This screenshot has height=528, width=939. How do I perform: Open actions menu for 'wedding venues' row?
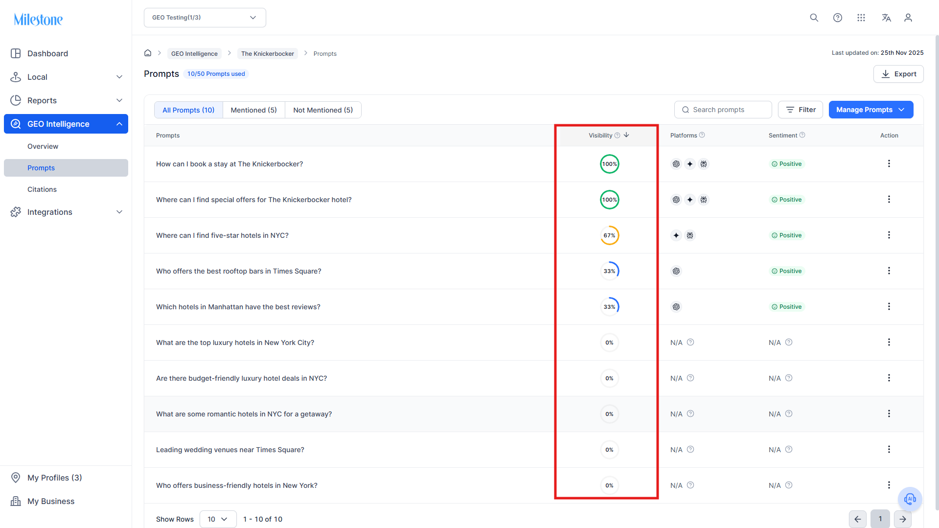(x=889, y=449)
